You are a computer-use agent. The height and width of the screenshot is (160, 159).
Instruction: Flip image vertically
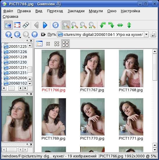coord(129,25)
